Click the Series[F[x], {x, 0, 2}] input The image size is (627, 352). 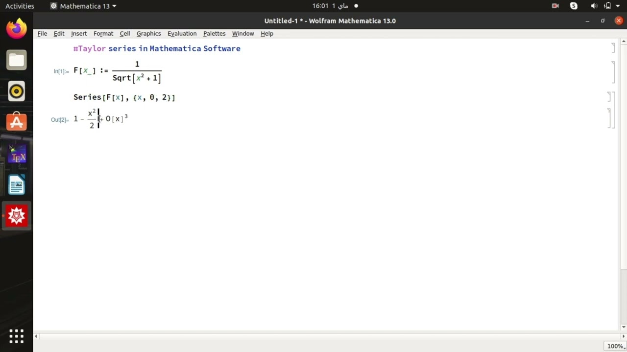click(x=124, y=97)
